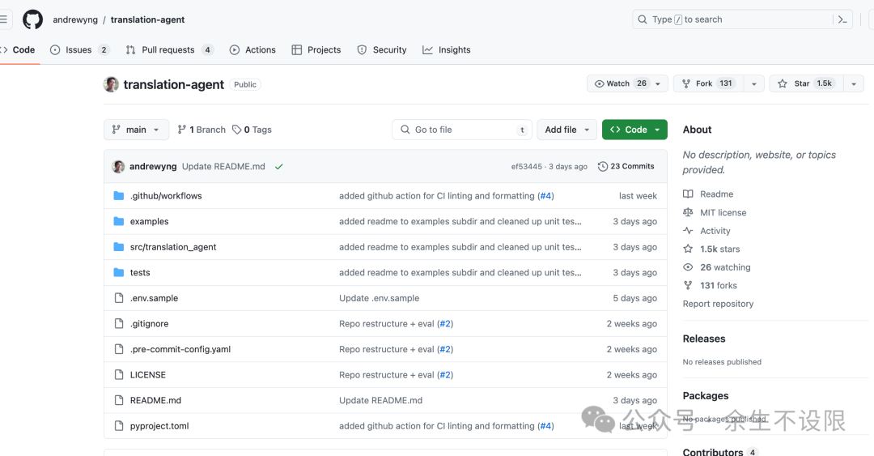Open the hamburger navigation menu

4,19
